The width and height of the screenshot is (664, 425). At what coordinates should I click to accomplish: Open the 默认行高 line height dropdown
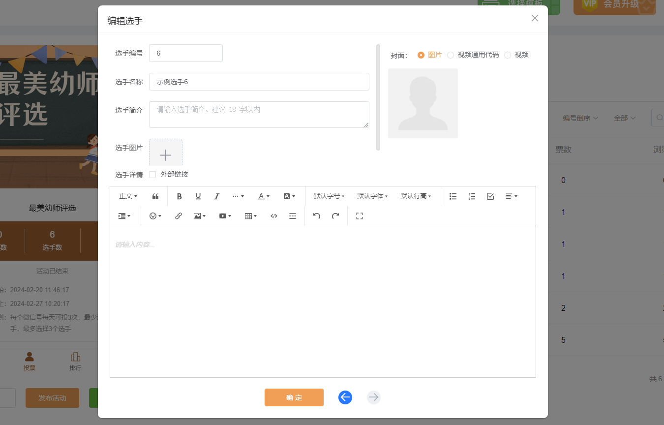[416, 196]
